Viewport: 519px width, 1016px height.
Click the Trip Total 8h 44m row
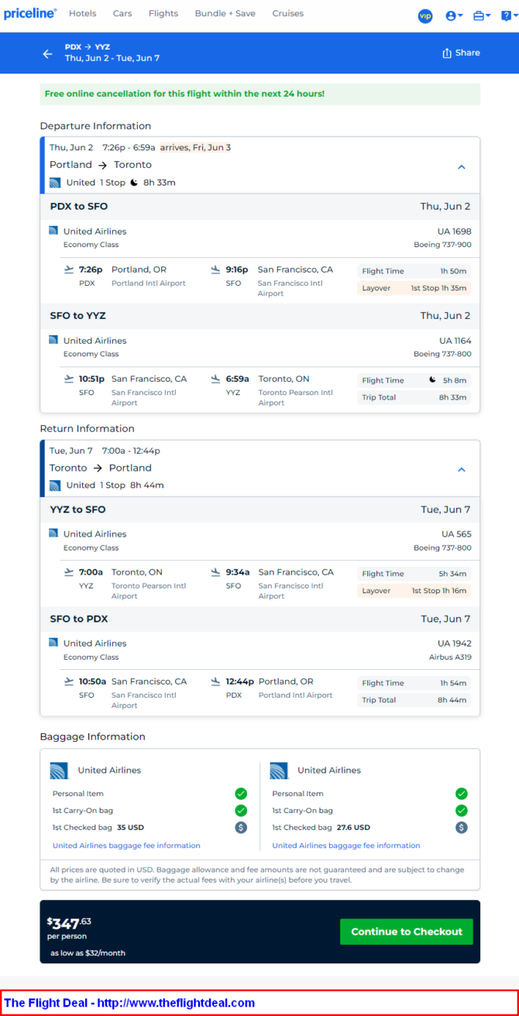(414, 700)
